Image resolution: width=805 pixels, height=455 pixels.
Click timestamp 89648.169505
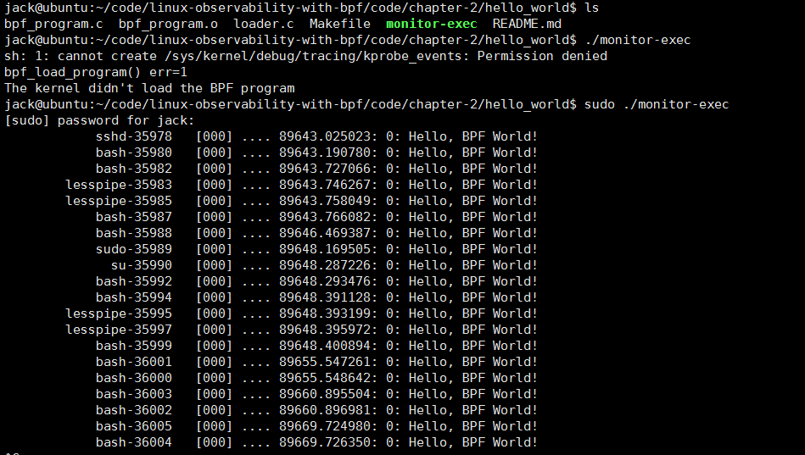[325, 249]
